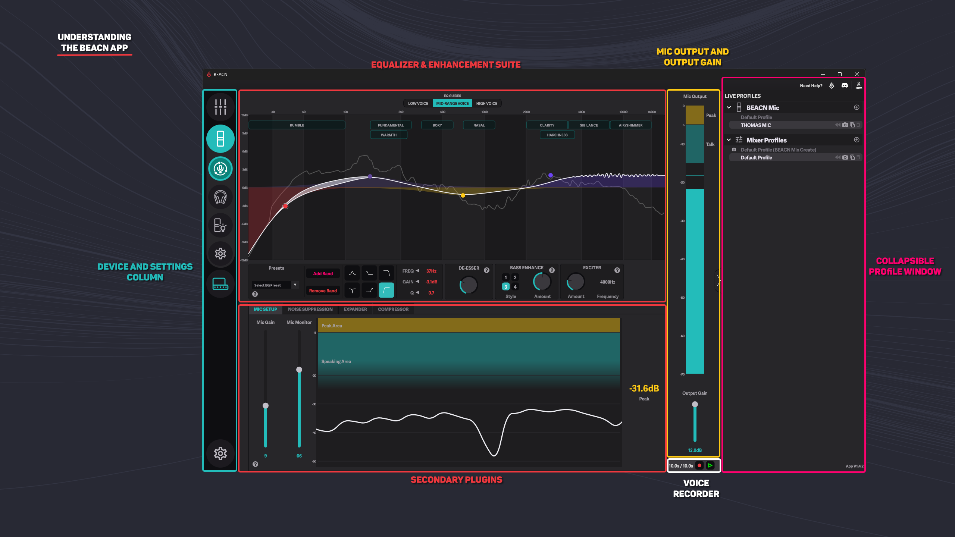The width and height of the screenshot is (955, 537).
Task: Select the high-pass filter band shape
Action: [386, 290]
